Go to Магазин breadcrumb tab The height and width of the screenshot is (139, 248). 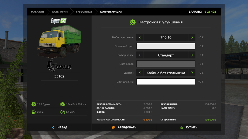[37, 12]
